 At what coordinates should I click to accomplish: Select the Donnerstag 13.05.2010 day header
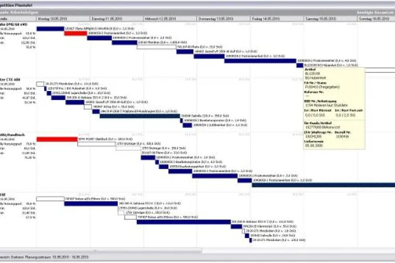pyautogui.click(x=224, y=19)
